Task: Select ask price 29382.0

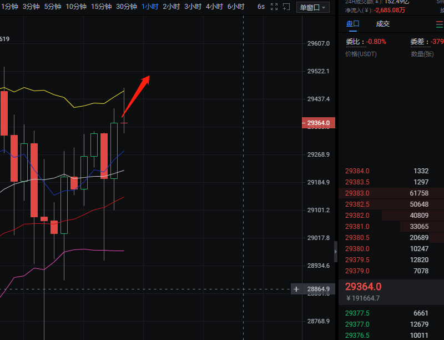Action: 357,216
